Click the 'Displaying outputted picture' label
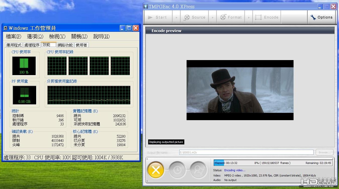The image size is (339, 189). [166, 142]
